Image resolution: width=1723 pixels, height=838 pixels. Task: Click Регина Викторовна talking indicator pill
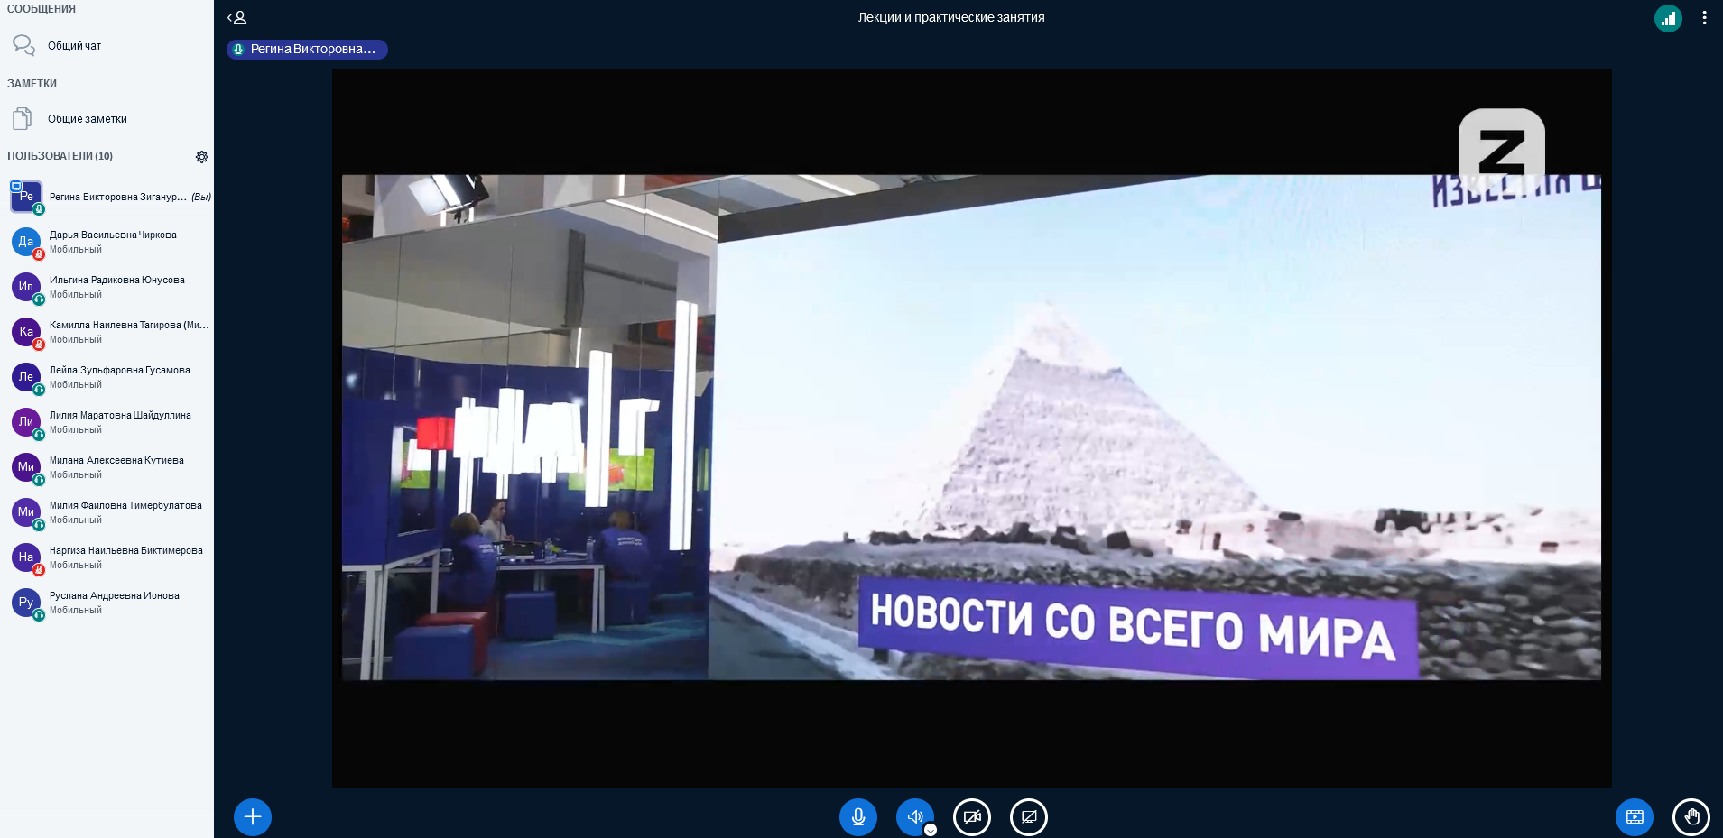tap(307, 50)
